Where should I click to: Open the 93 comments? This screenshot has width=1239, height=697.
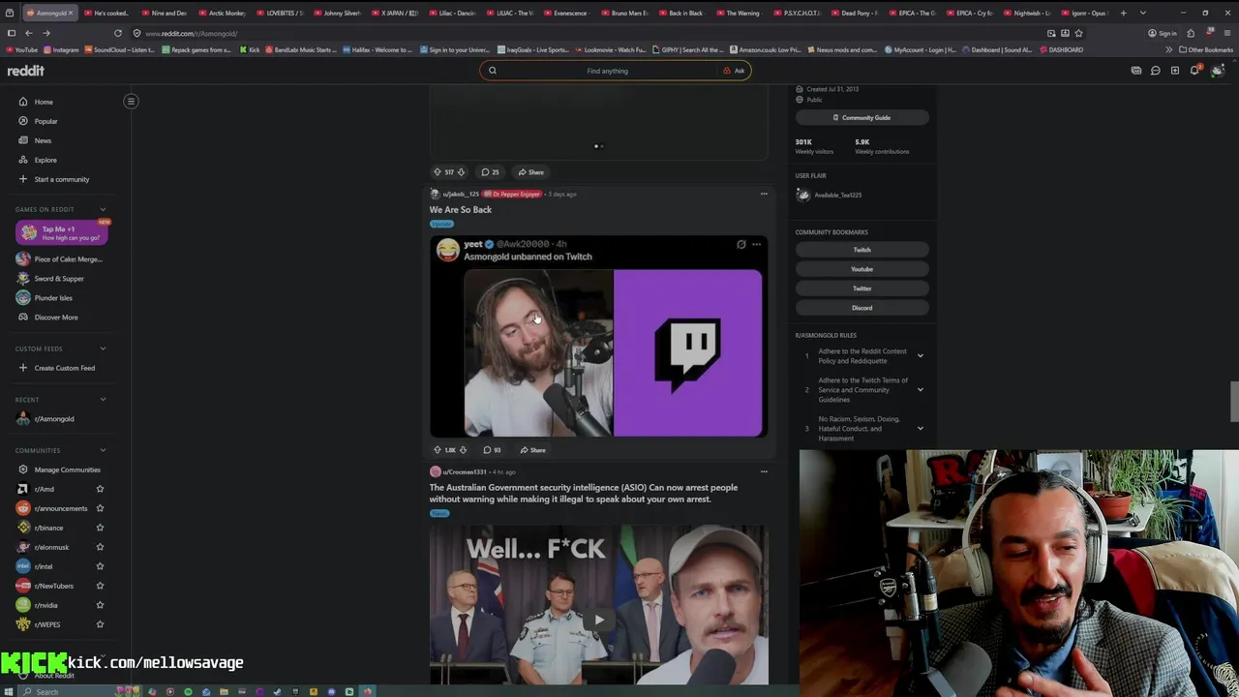(x=492, y=450)
